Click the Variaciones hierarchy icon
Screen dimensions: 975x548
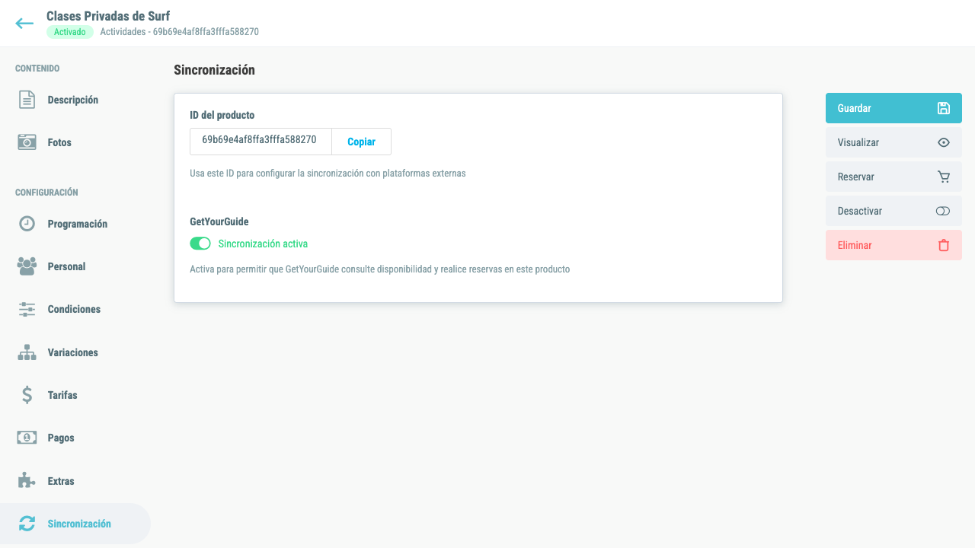pos(27,352)
